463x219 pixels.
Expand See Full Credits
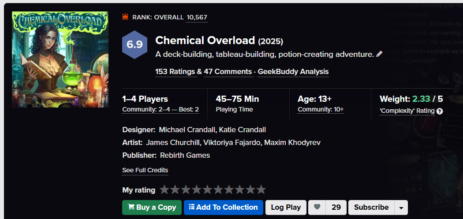(145, 170)
